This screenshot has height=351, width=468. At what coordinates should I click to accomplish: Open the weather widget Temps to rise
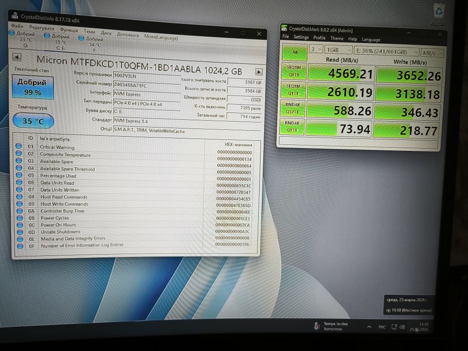point(331,326)
